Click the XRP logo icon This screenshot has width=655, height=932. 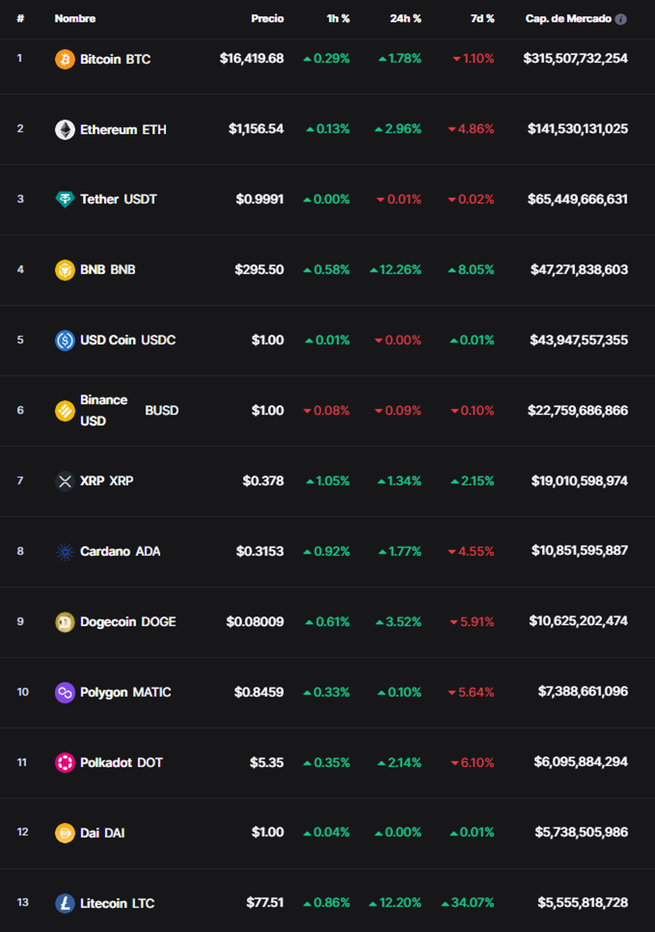(64, 481)
